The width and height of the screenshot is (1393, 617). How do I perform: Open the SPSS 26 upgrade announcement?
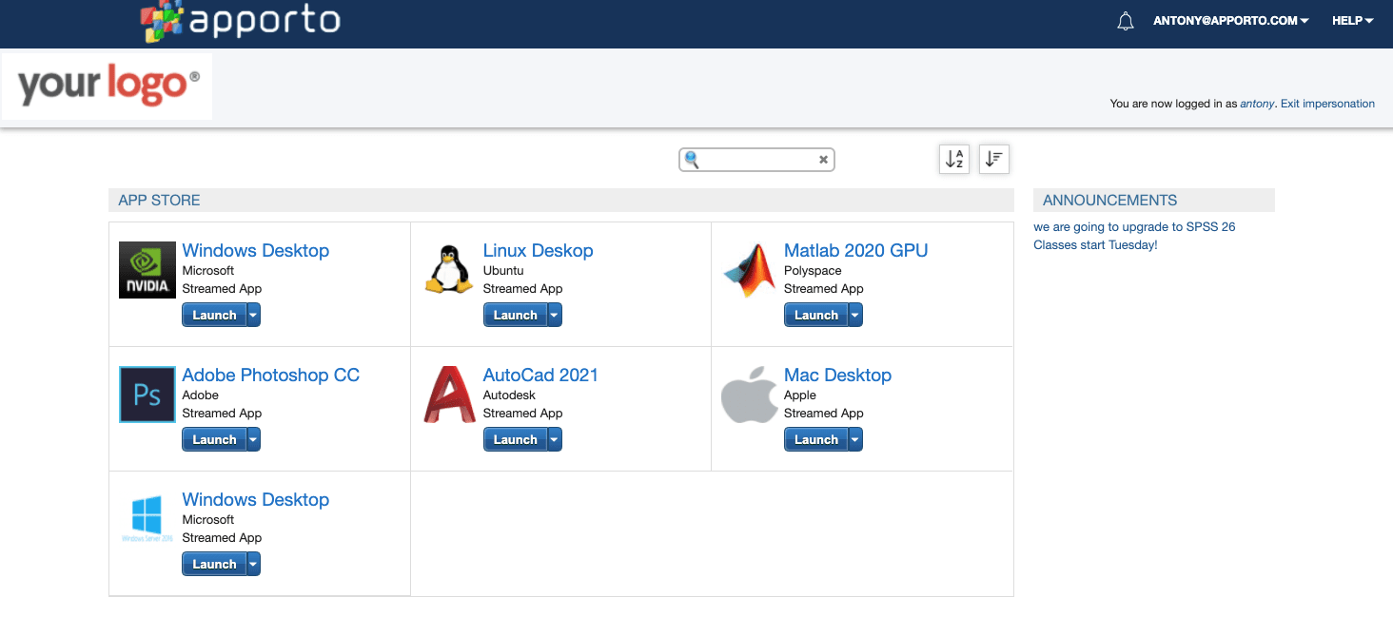(1134, 227)
